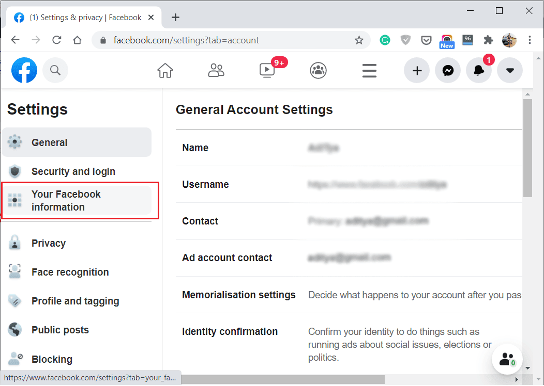
Task: Open the Friends icon in navbar
Action: pyautogui.click(x=216, y=70)
